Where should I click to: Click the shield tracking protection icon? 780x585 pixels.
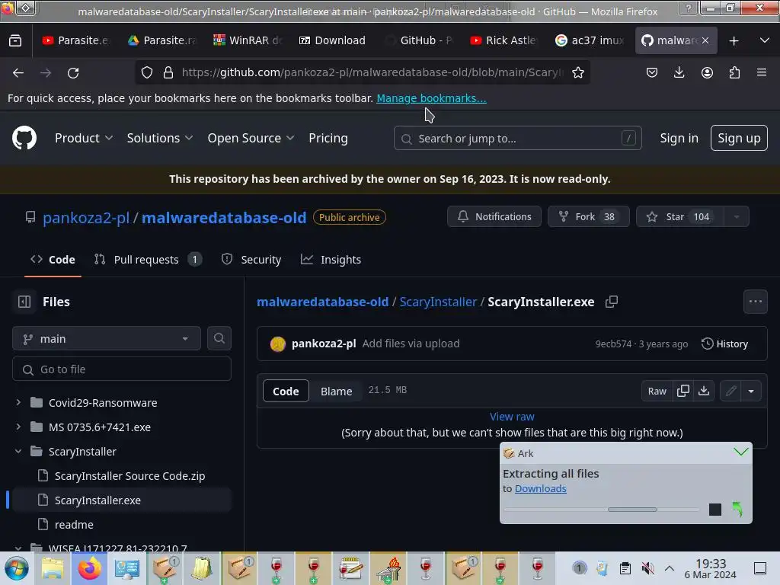point(147,72)
